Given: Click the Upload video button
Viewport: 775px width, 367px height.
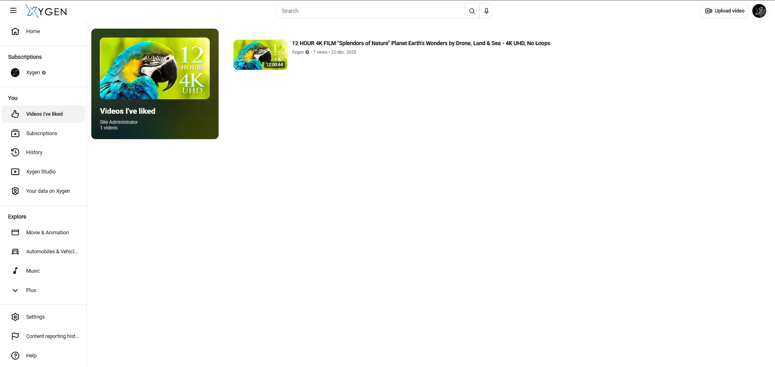Looking at the screenshot, I should click(724, 11).
